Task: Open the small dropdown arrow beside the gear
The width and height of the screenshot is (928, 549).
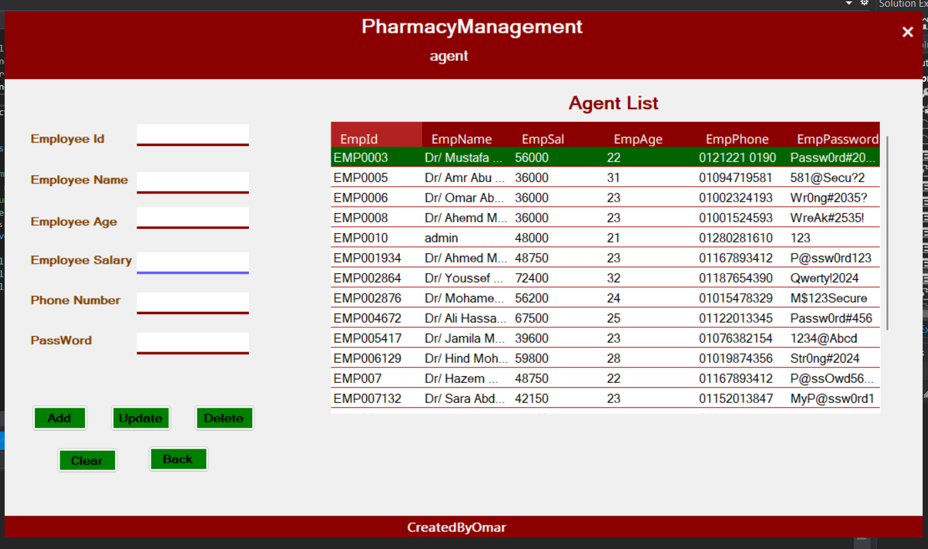Action: 849,3
